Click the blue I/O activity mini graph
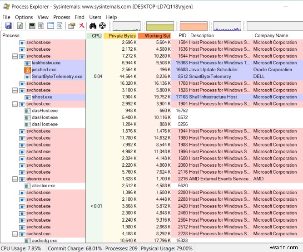Image resolution: width=303 pixels, height=252 pixels. click(227, 26)
